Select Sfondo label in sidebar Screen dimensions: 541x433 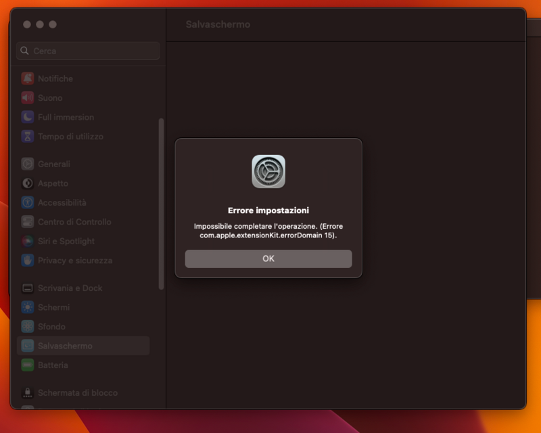click(x=51, y=327)
